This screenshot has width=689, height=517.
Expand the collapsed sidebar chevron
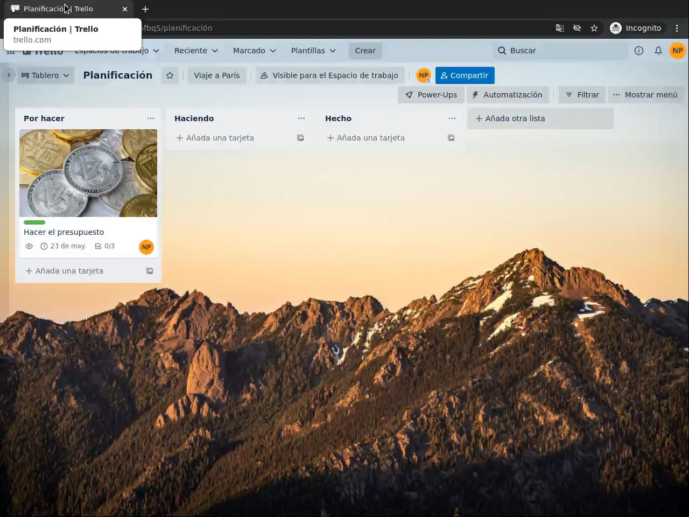(x=9, y=75)
